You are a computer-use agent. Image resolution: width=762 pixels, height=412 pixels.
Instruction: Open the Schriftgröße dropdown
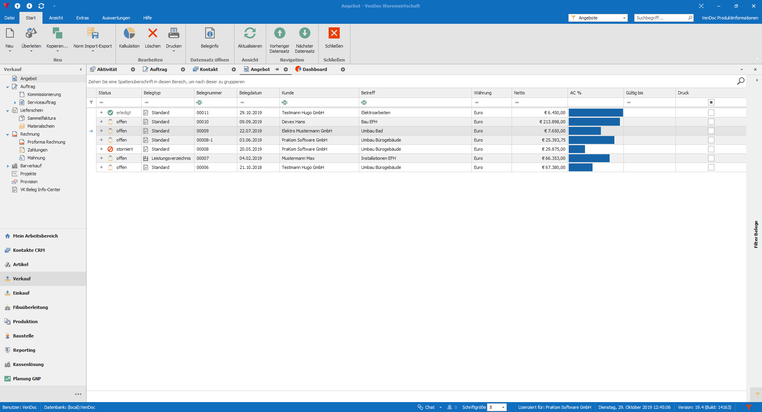(503, 407)
